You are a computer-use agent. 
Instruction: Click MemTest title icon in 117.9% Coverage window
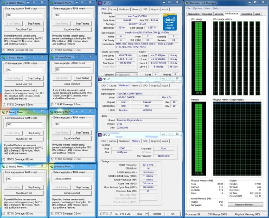pyautogui.click(x=3, y=167)
